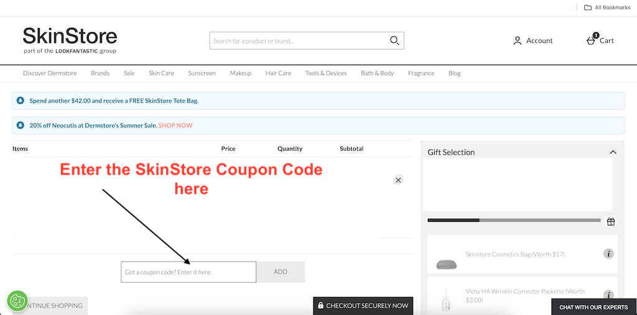Open Account via the person icon
This screenshot has width=637, height=315.
517,40
